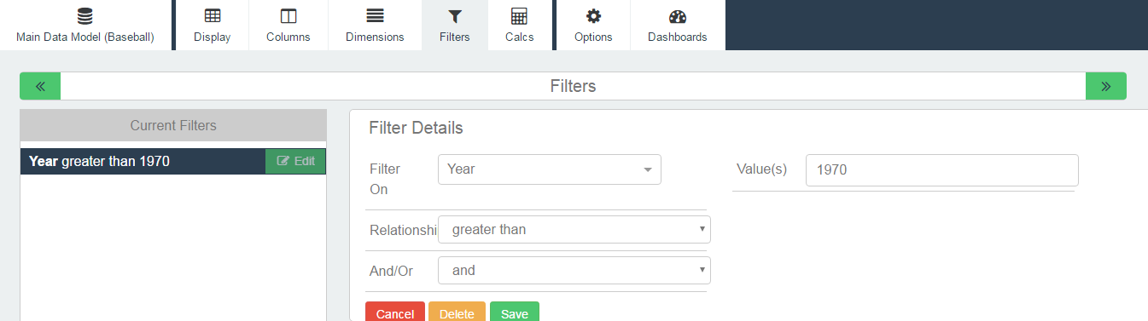Click the Columns layout icon
1148x321 pixels.
point(288,16)
